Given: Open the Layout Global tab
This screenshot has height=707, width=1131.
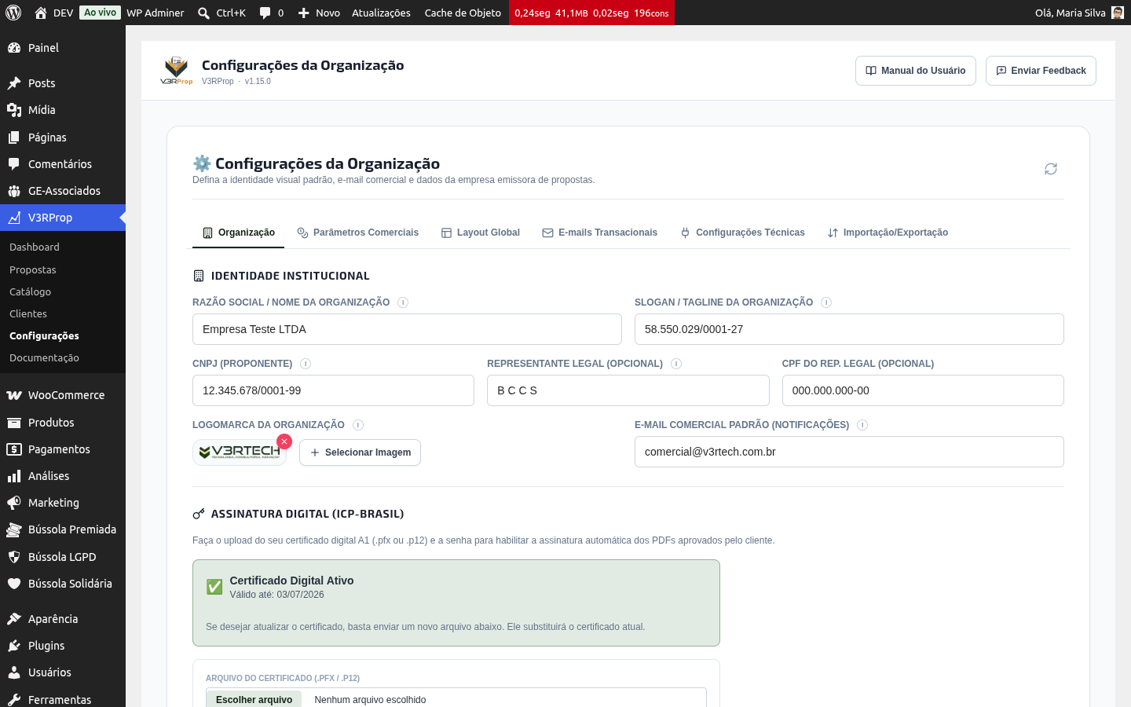Looking at the screenshot, I should [x=481, y=233].
